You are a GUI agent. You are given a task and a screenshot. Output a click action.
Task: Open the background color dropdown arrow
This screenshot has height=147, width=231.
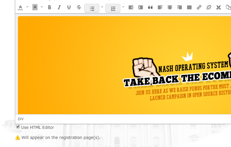pos(42,7)
